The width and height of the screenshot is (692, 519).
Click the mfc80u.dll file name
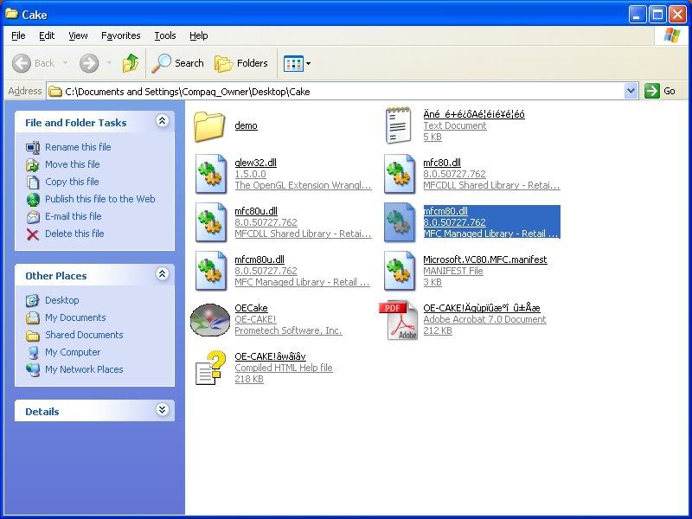click(256, 211)
